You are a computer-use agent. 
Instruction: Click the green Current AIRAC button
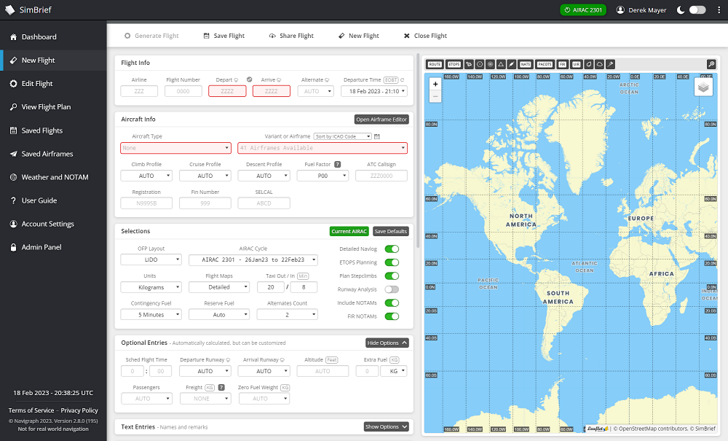(349, 231)
